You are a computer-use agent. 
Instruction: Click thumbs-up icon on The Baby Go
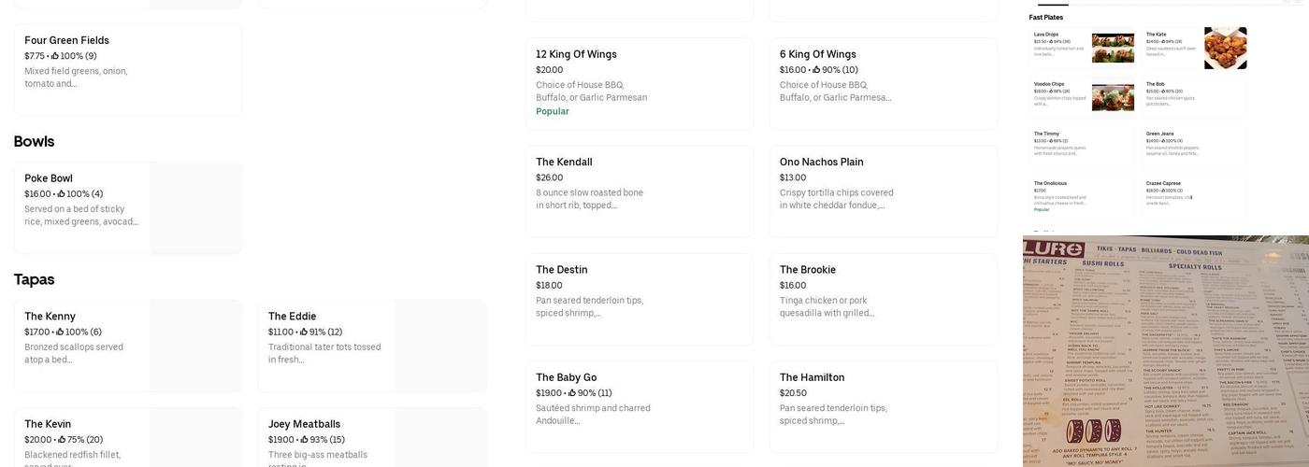tap(572, 393)
